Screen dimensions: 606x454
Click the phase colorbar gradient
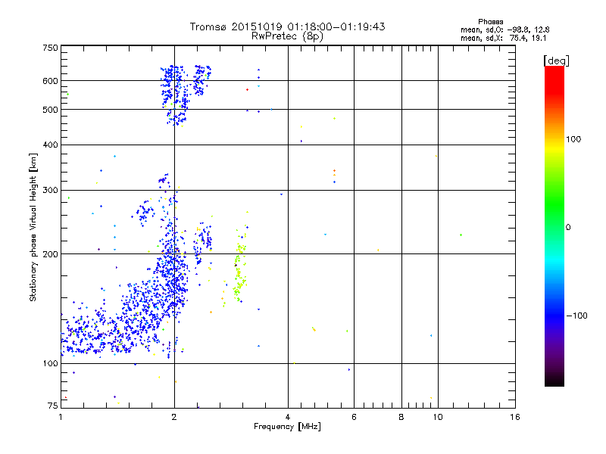(554, 226)
